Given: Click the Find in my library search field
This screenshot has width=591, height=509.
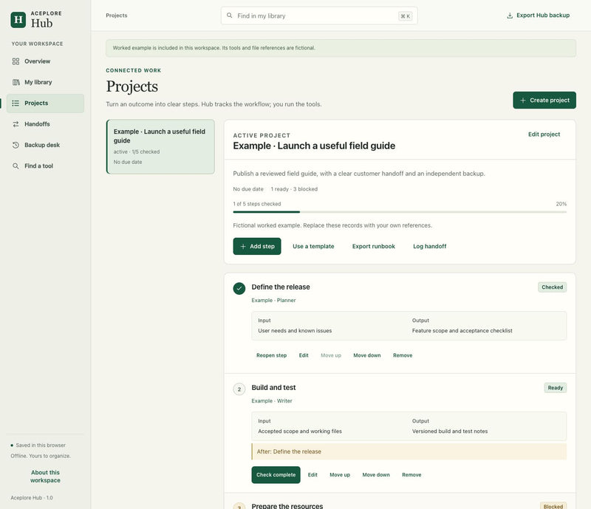Looking at the screenshot, I should point(319,16).
